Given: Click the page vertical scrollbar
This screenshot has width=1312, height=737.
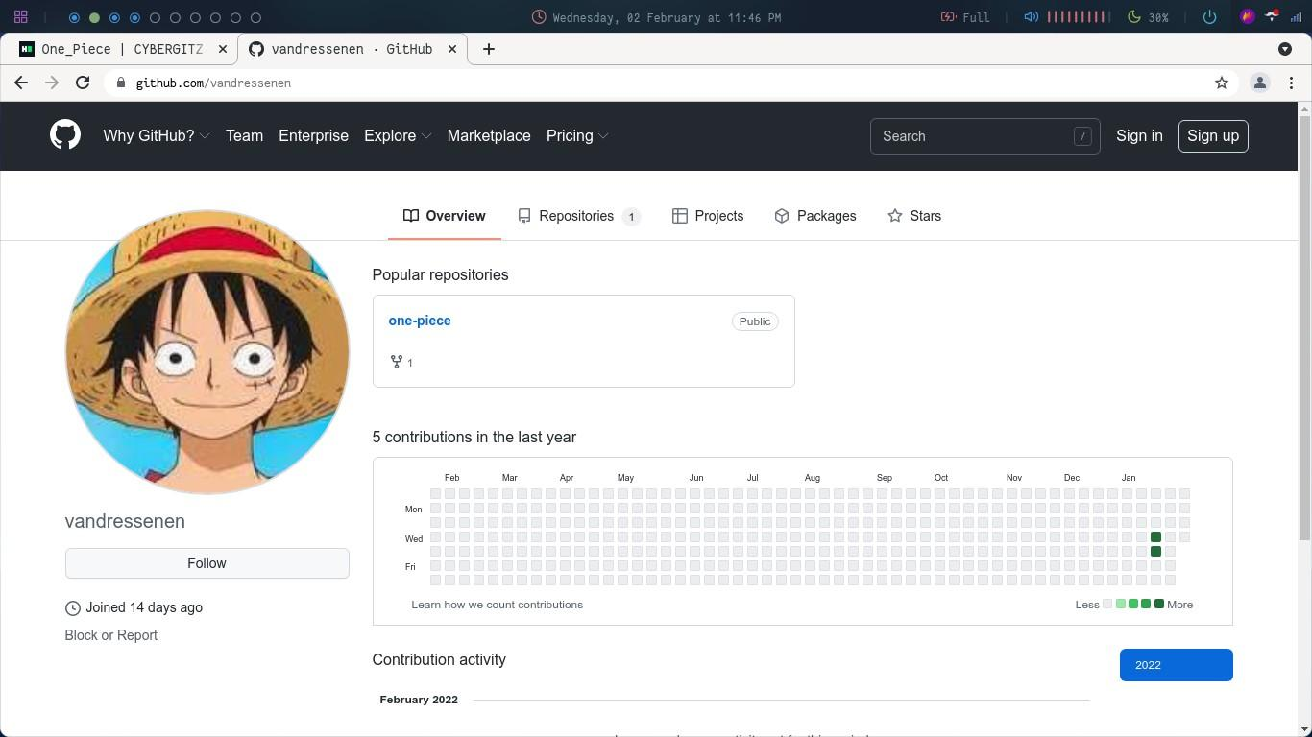Looking at the screenshot, I should click(1304, 326).
